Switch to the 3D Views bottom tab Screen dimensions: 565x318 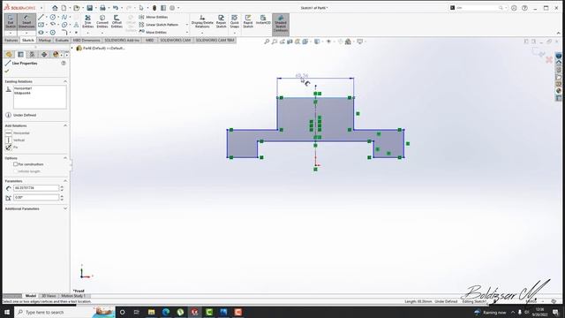[49, 296]
